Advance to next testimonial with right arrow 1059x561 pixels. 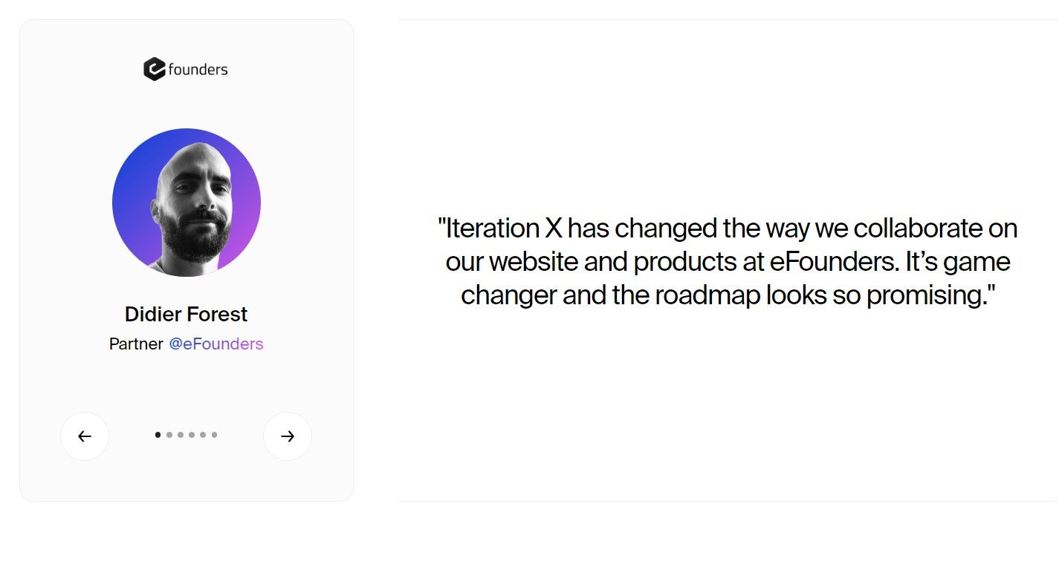click(288, 436)
